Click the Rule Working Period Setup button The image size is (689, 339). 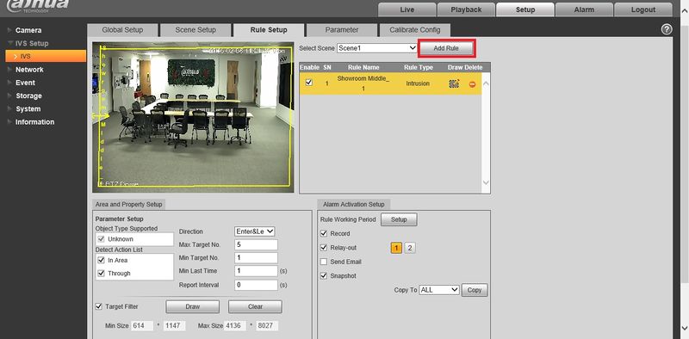coord(399,219)
